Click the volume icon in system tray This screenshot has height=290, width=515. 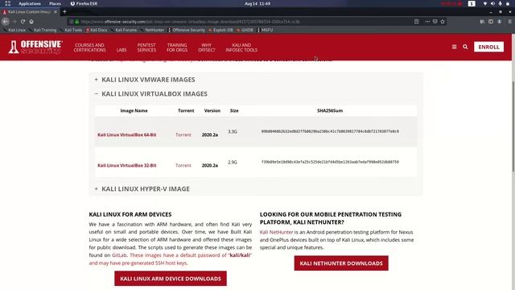coord(492,3)
